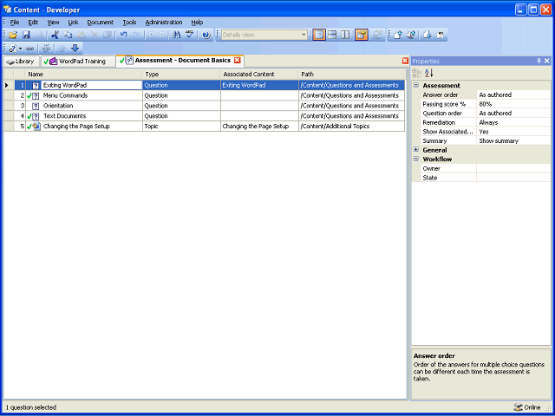Image resolution: width=555 pixels, height=416 pixels.
Task: Click the Online status icon
Action: (x=518, y=407)
